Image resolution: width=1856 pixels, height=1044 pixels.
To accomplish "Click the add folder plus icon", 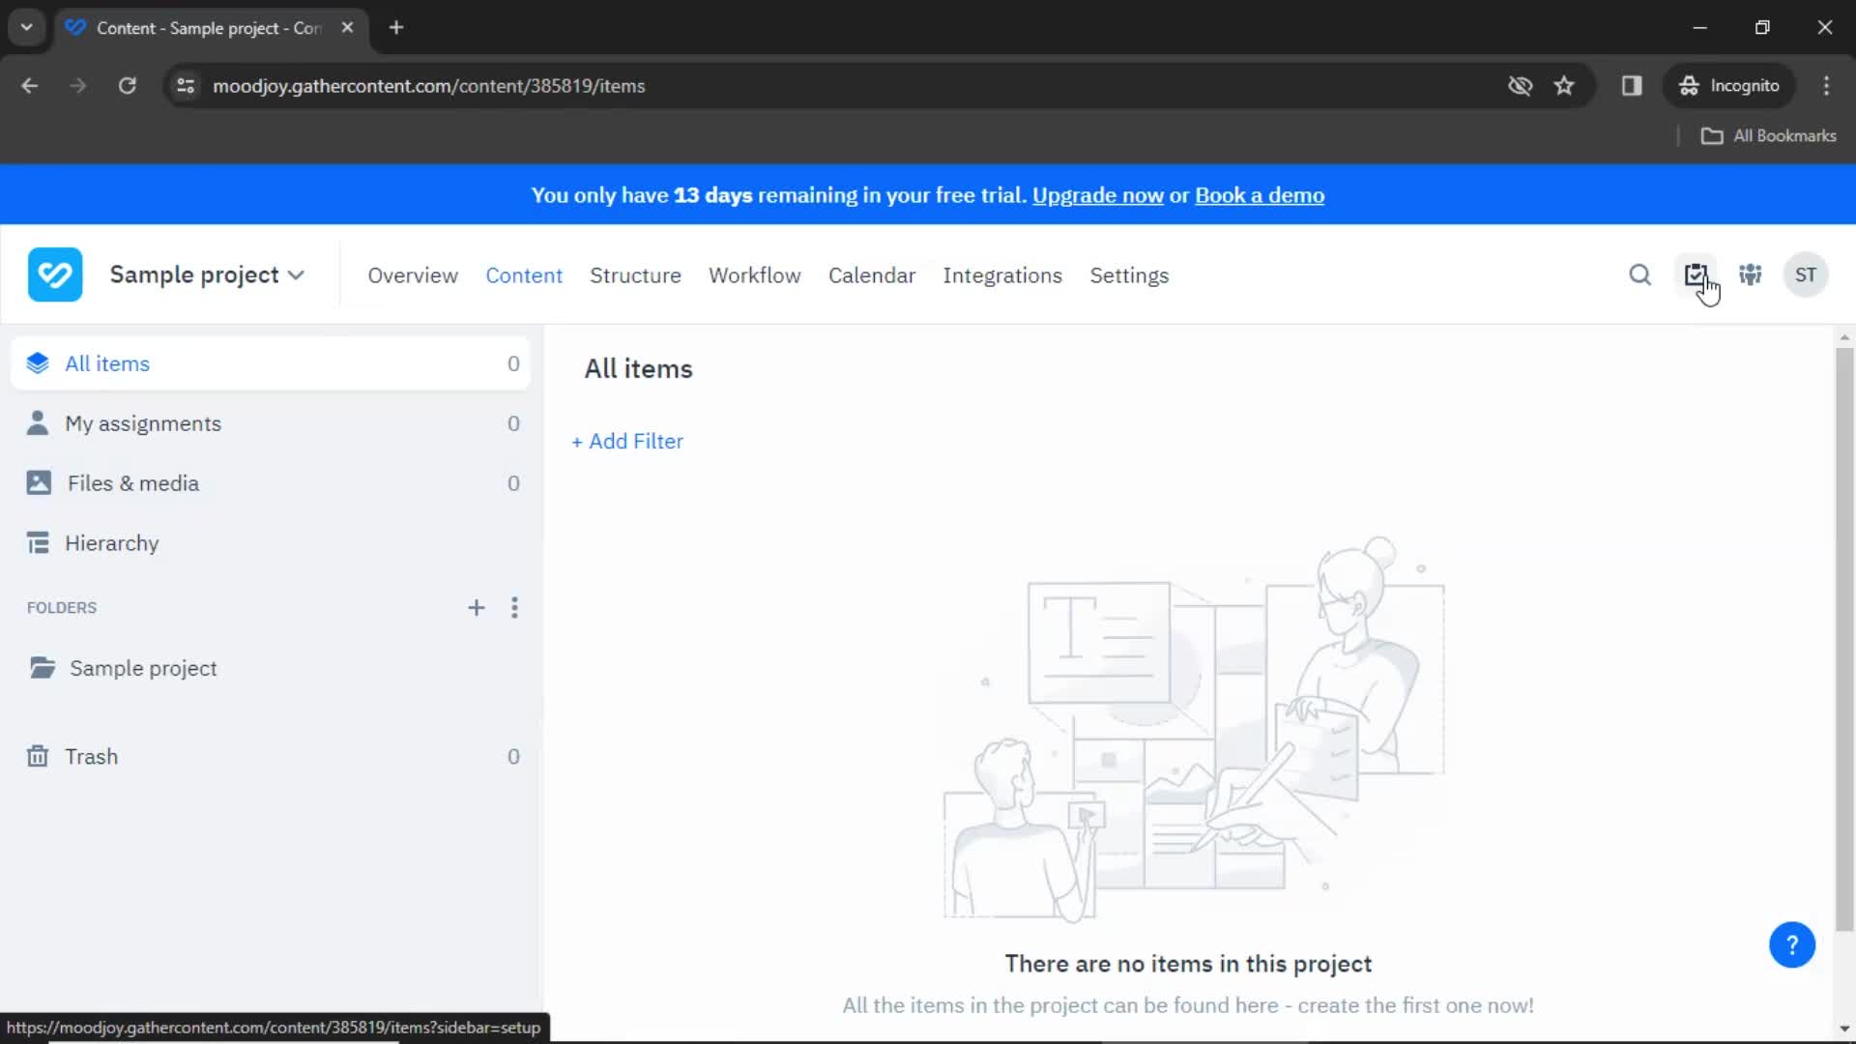I will (x=476, y=607).
